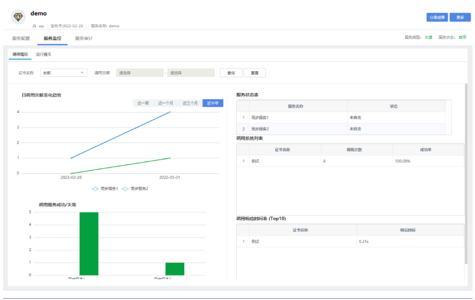
Task: Switch to the 服务配置 tab
Action: tap(21, 38)
